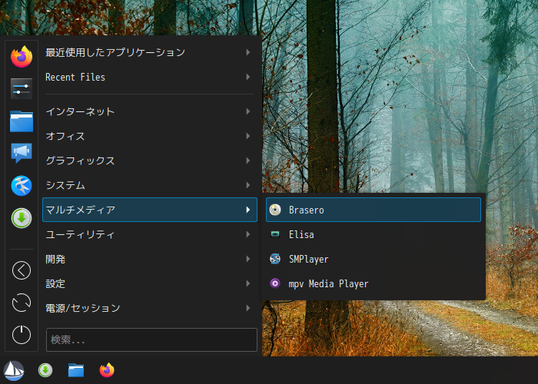Launch Firefox from the taskbar
Image resolution: width=538 pixels, height=384 pixels.
point(107,370)
